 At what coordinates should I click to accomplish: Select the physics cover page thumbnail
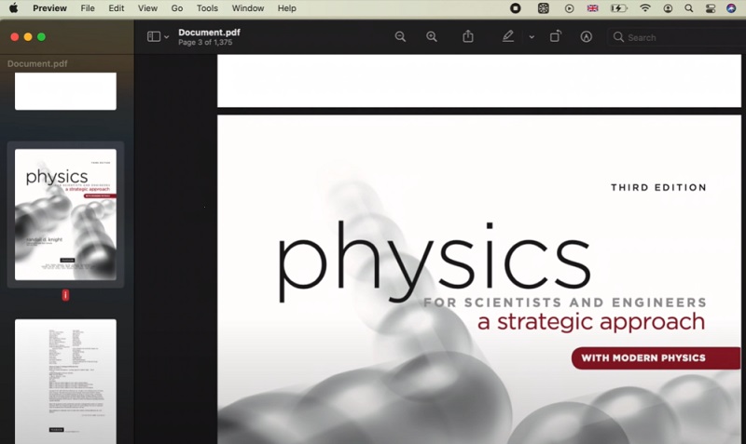tap(65, 215)
